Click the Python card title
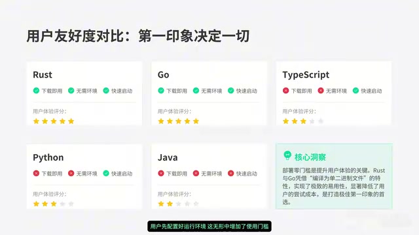The height and width of the screenshot is (235, 419). (48, 158)
